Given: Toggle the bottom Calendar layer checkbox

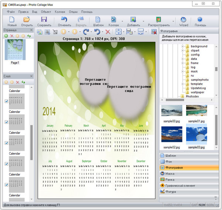Looking at the screenshot, I should pos(7,184).
